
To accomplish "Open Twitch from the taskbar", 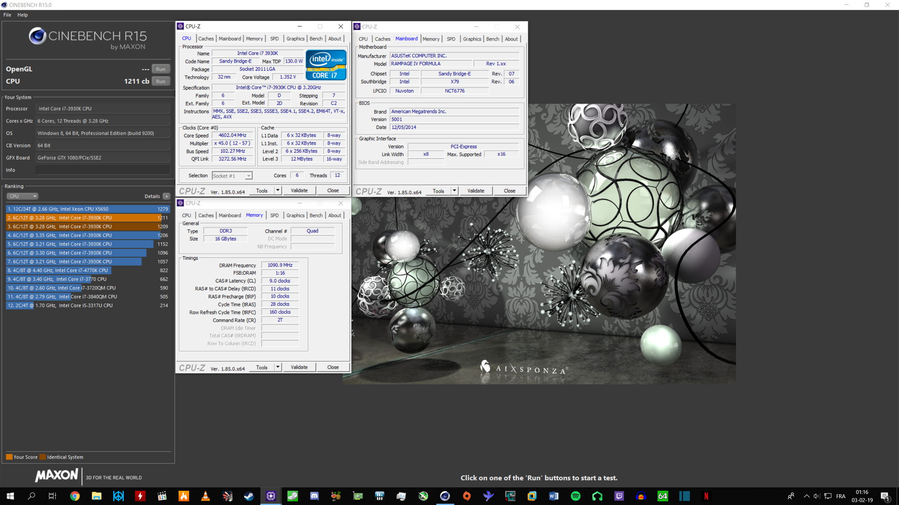I will pyautogui.click(x=619, y=496).
